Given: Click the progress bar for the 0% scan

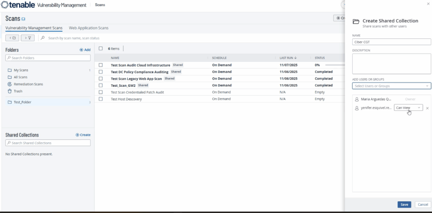Looking at the screenshot, I should pyautogui.click(x=335, y=65).
